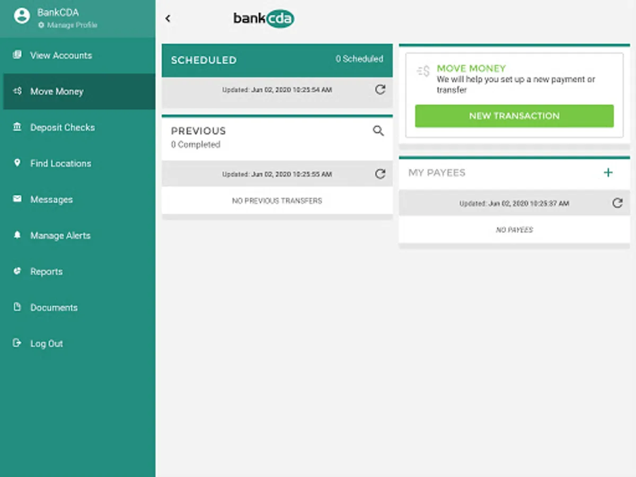This screenshot has height=477, width=636.
Task: Click the Documents file icon
Action: [17, 307]
